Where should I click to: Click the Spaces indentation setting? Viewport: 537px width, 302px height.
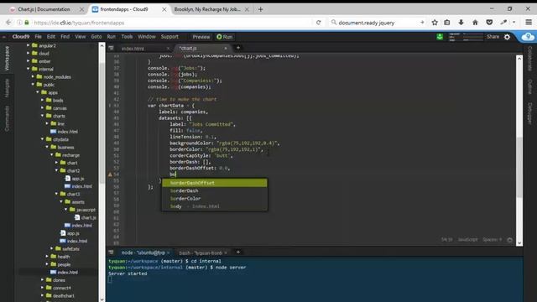tap(493, 240)
